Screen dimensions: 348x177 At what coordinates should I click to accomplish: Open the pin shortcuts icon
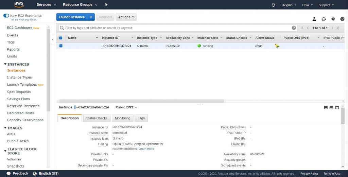coord(106,5)
